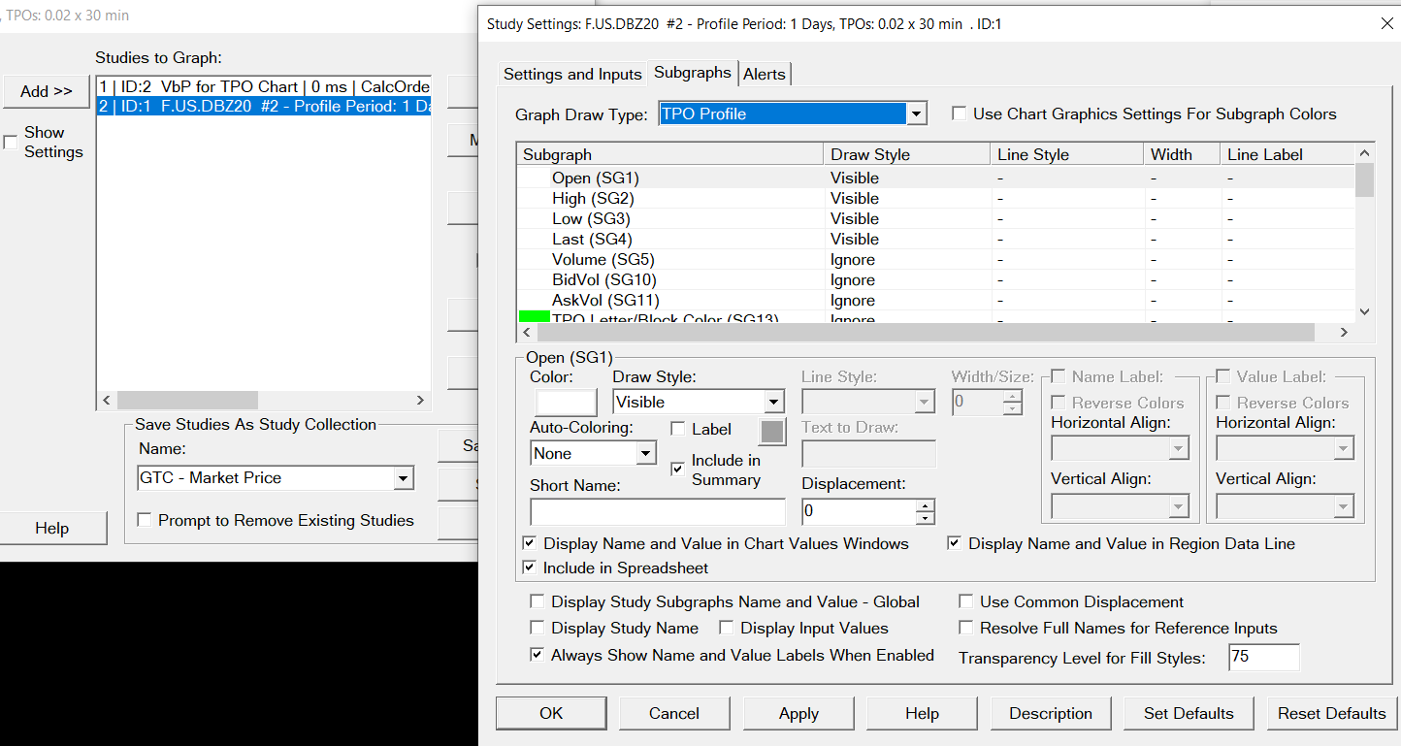Screen dimensions: 1401x746
Task: Open the Subgraphs tab
Action: [x=693, y=73]
